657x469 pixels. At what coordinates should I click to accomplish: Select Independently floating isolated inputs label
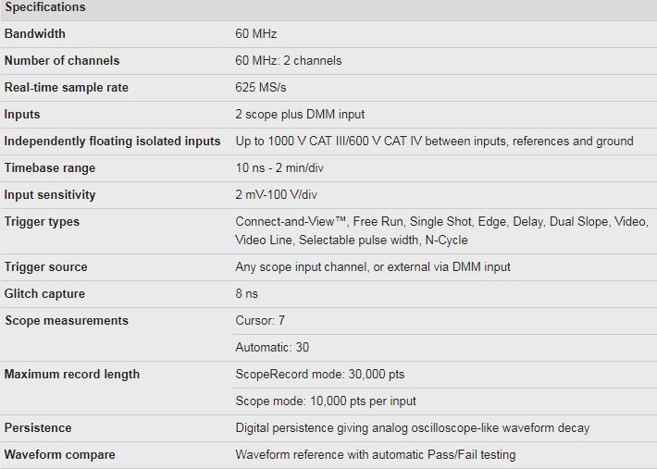(x=112, y=142)
